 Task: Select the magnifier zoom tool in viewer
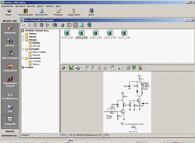(x=118, y=68)
